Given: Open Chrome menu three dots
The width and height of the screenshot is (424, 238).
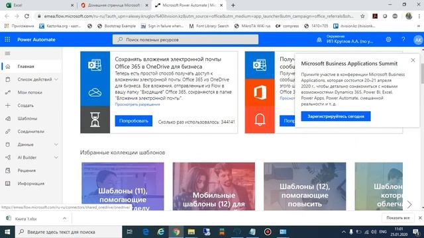Looking at the screenshot, I should click(x=419, y=16).
